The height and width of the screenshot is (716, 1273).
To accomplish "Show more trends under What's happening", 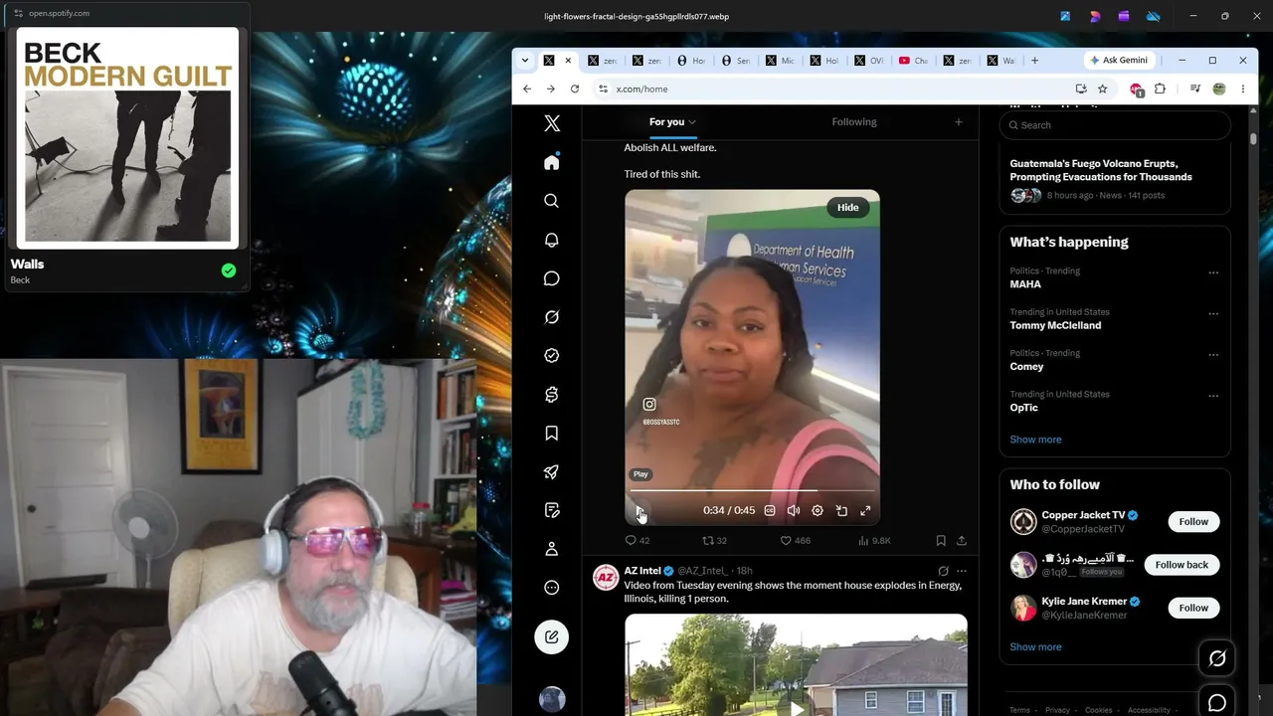I will tap(1035, 440).
